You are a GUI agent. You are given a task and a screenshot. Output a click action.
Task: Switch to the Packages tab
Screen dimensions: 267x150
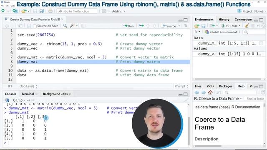[x=226, y=86]
